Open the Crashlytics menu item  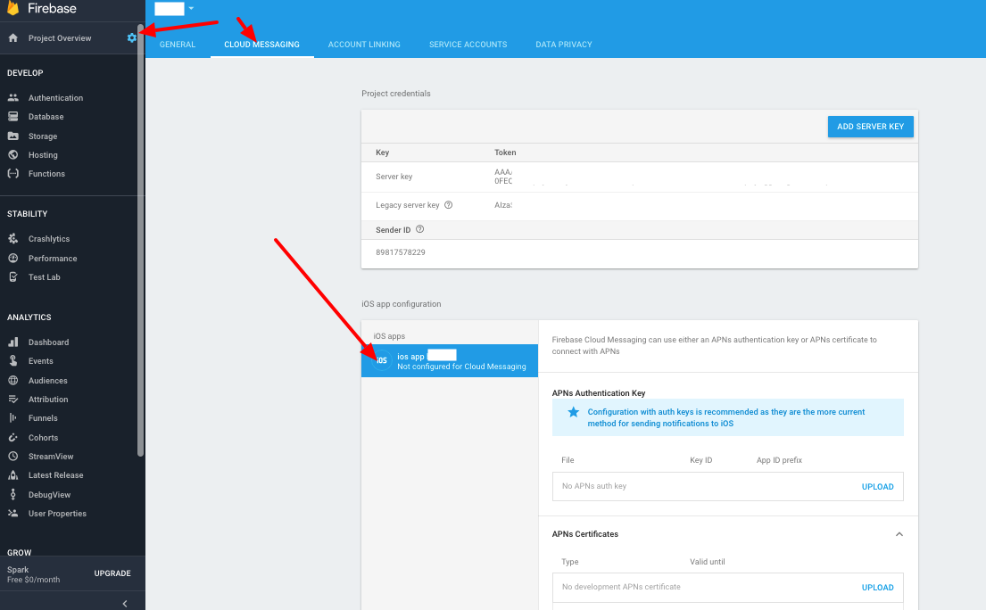[x=49, y=239]
